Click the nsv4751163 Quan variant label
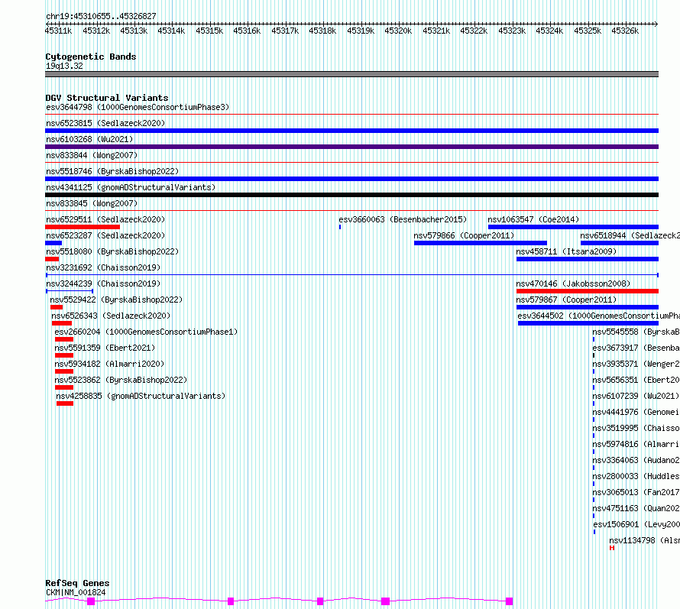 coord(636,508)
